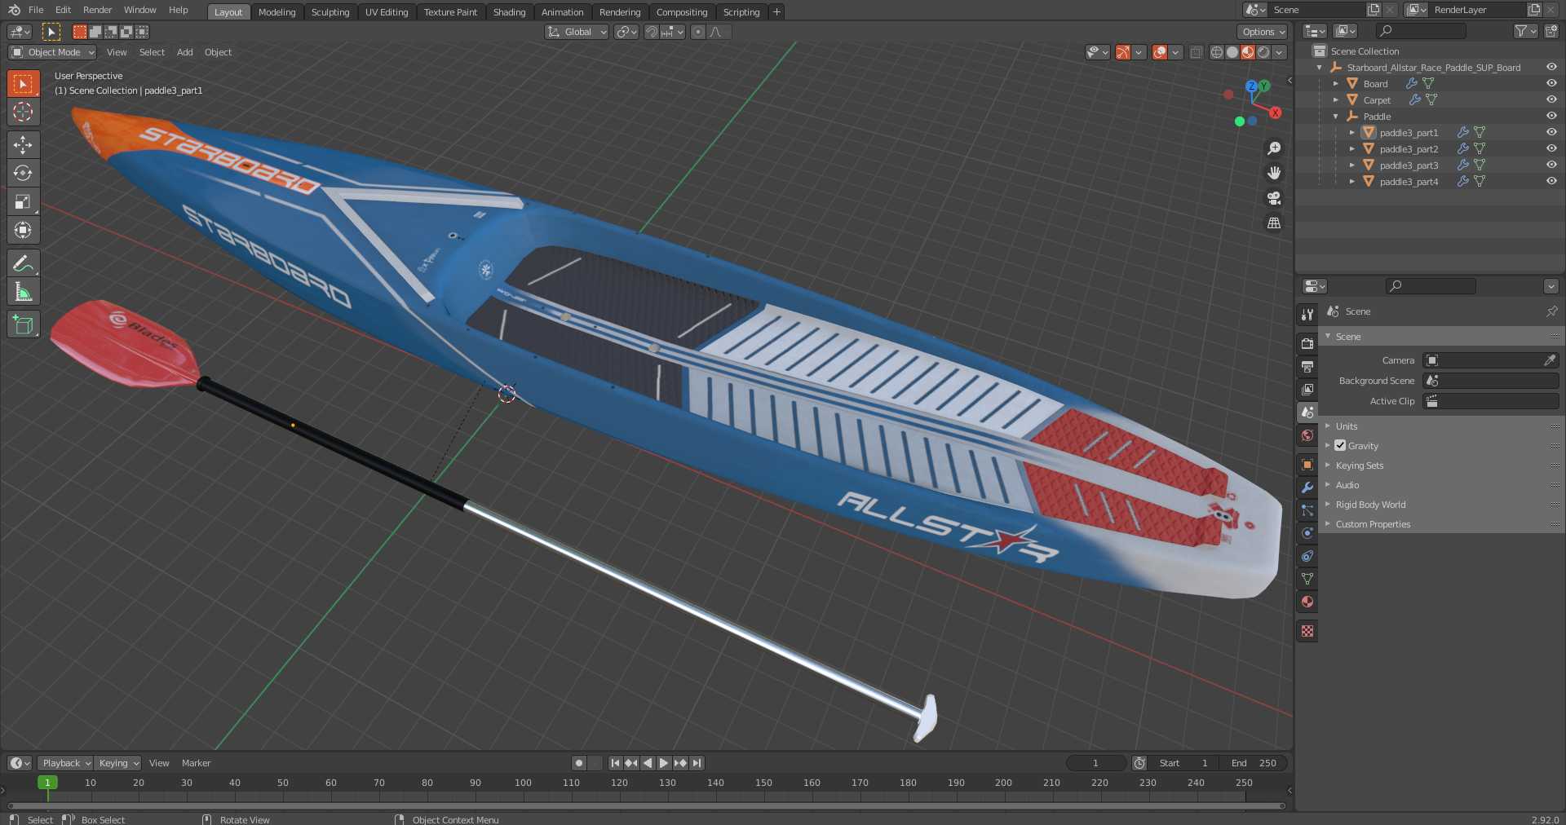Toggle wireframe viewport shading
Viewport: 1566px width, 825px height.
(1217, 52)
